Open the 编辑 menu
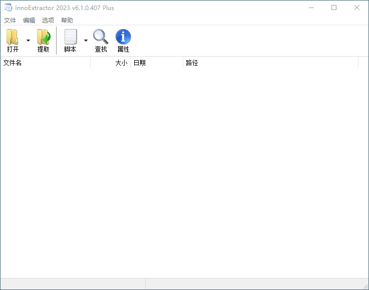The image size is (369, 290). 29,21
